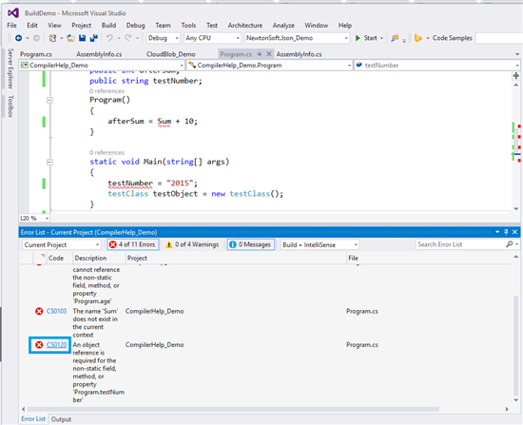This screenshot has height=425, width=523.
Task: Collapse the Main method outline
Action: tap(49, 163)
